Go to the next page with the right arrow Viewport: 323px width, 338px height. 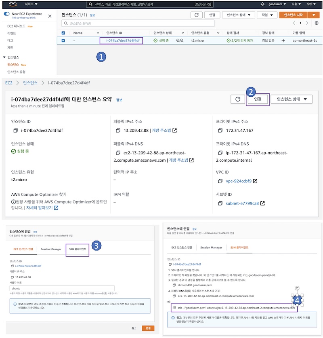pos(307,23)
